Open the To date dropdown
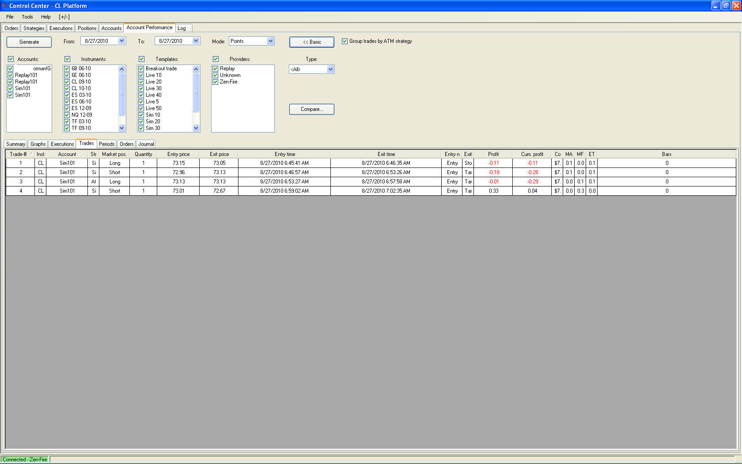The width and height of the screenshot is (742, 464). (x=196, y=41)
